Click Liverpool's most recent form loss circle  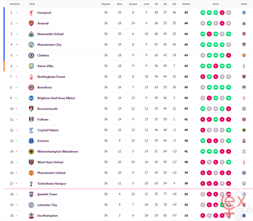coord(222,12)
